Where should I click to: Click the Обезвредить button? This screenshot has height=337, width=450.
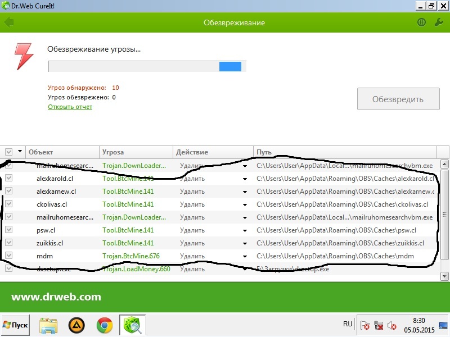coord(398,99)
